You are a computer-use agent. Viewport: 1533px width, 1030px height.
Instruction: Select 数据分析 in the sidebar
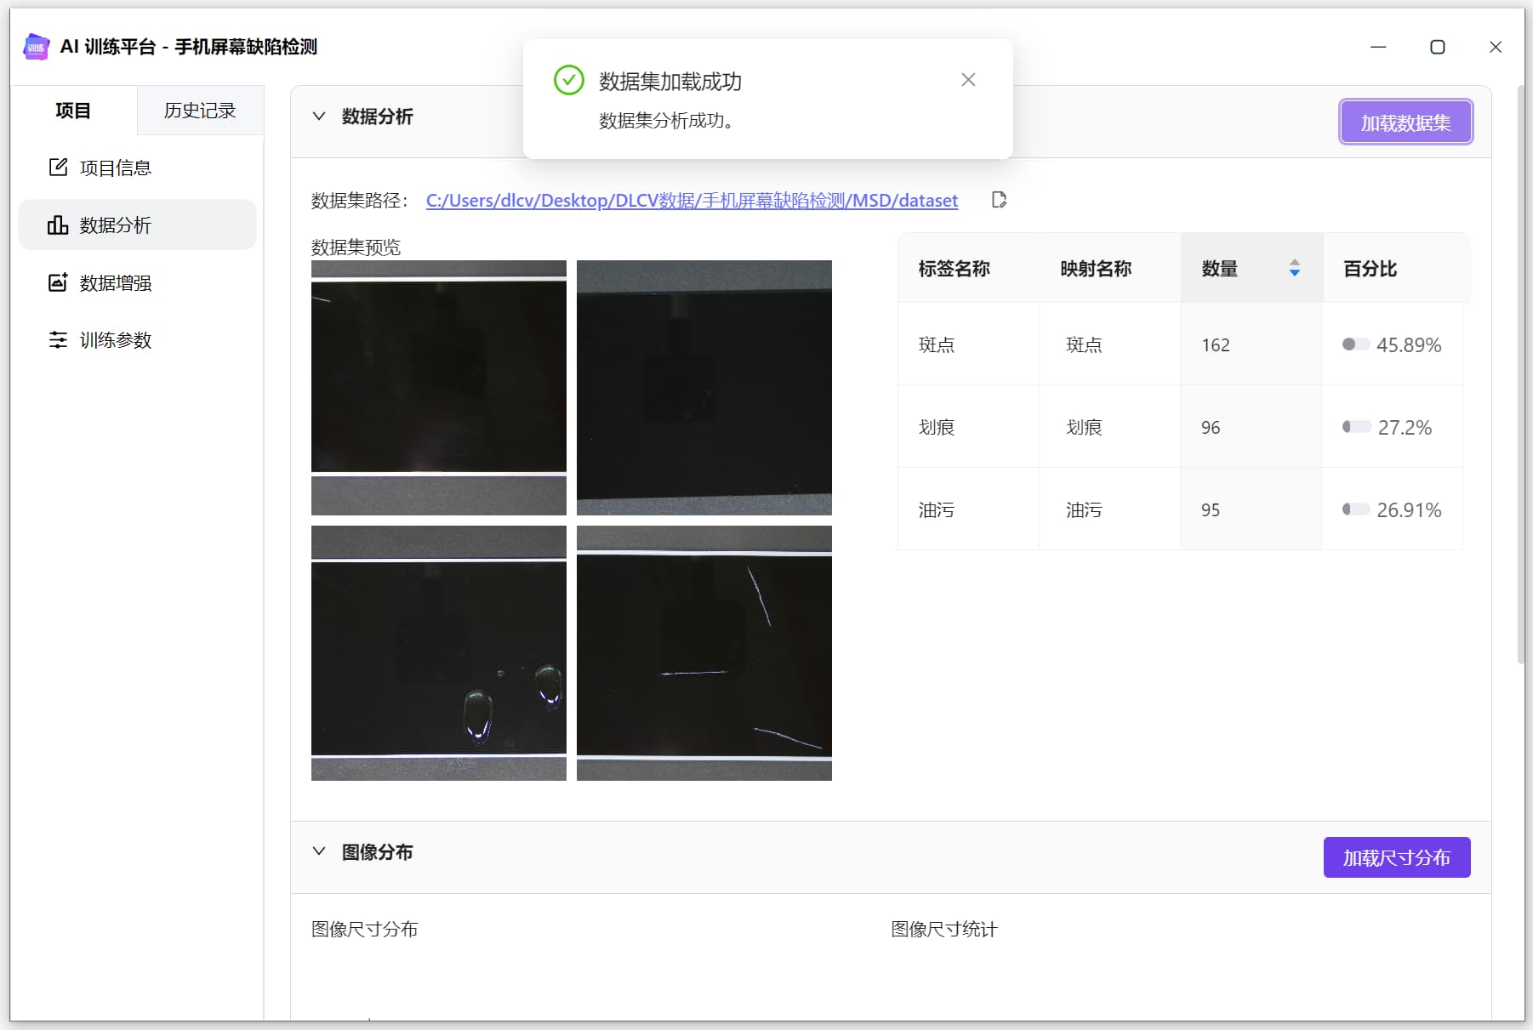(137, 225)
